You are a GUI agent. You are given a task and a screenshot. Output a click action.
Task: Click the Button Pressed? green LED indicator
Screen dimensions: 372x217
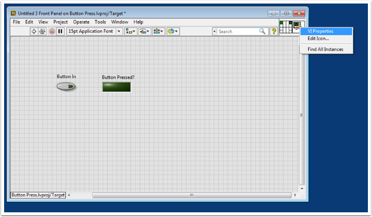tap(117, 87)
